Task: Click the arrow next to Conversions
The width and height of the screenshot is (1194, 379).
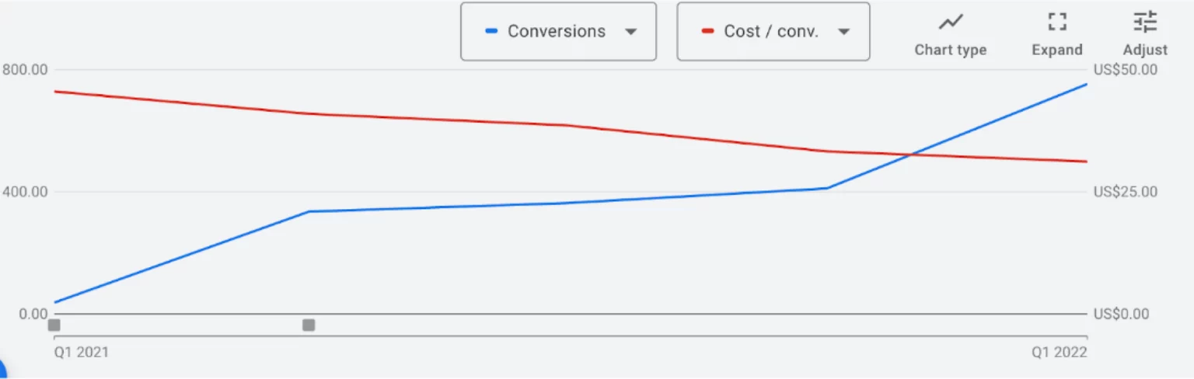Action: click(x=631, y=32)
